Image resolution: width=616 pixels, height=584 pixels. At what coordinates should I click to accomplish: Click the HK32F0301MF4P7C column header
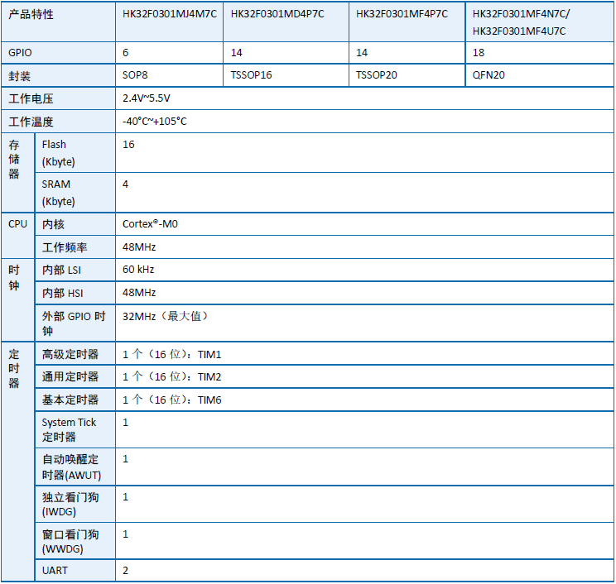[402, 14]
